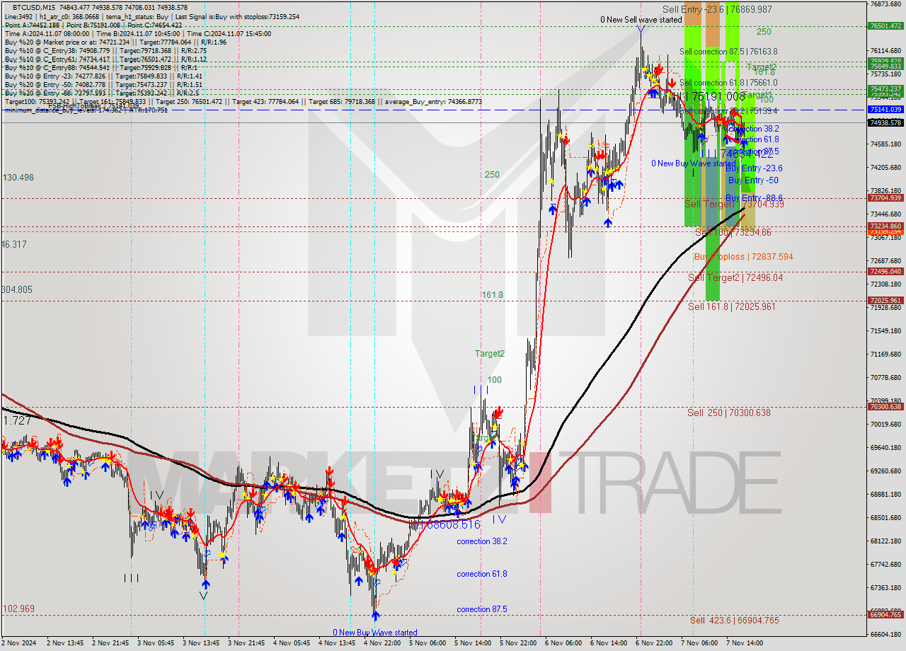906x651 pixels.
Task: Click 'Sell correction 87.5 | 76163.8' label
Action: click(728, 52)
